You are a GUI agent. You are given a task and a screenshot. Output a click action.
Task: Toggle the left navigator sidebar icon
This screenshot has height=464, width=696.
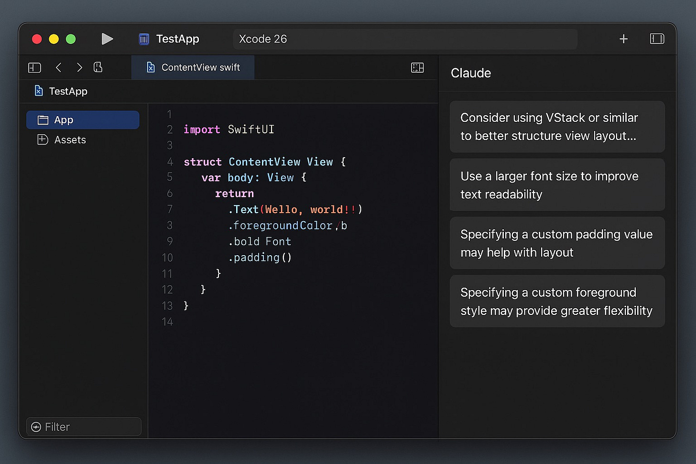[x=34, y=68]
